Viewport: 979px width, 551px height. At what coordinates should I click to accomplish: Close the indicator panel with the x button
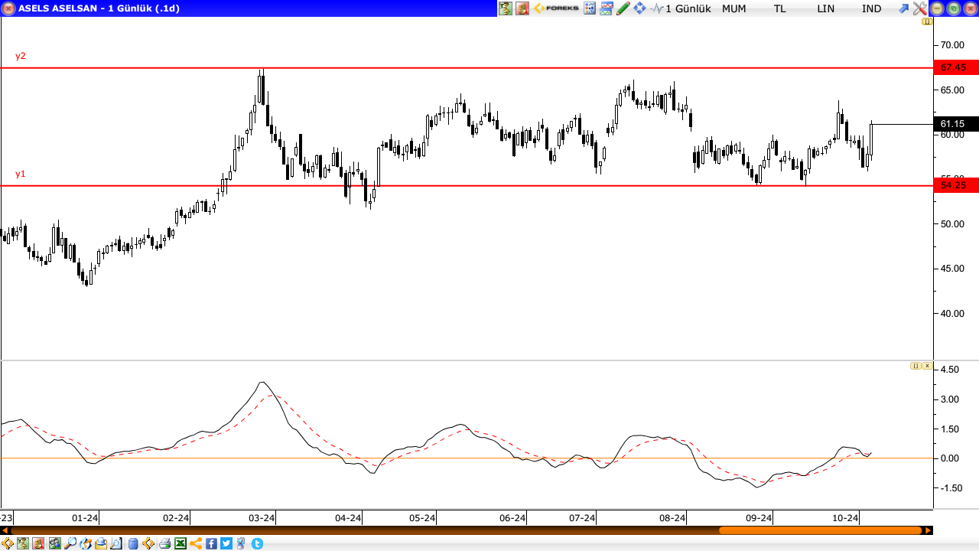pos(927,366)
